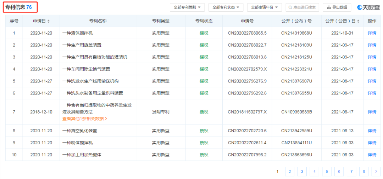Go to page 5
Image resolution: width=383 pixels, height=179 pixels.
click(327, 172)
